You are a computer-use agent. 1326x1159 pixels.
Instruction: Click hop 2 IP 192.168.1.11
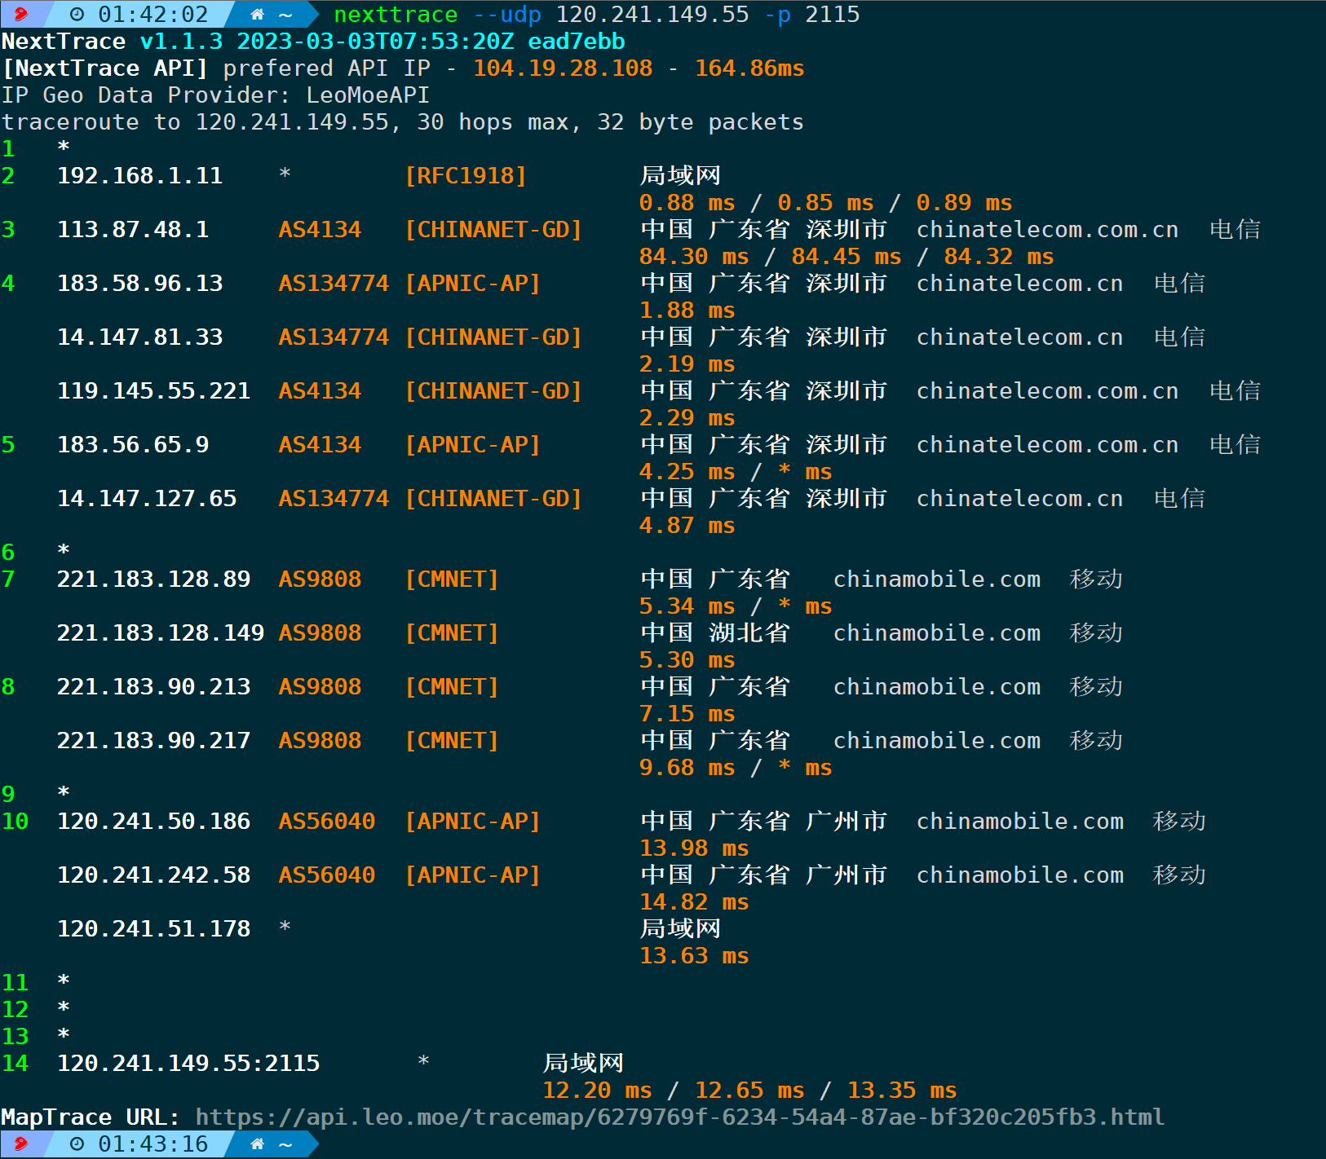click(x=139, y=176)
